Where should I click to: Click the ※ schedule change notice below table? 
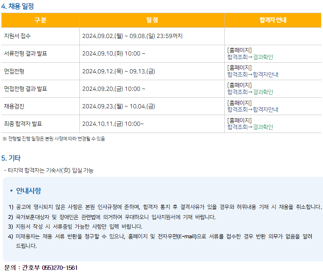(54, 139)
